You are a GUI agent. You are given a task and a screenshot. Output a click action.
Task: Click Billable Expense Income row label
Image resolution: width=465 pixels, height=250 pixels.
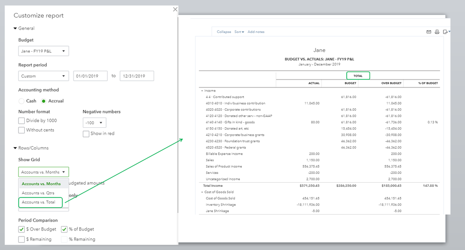tap(224, 154)
